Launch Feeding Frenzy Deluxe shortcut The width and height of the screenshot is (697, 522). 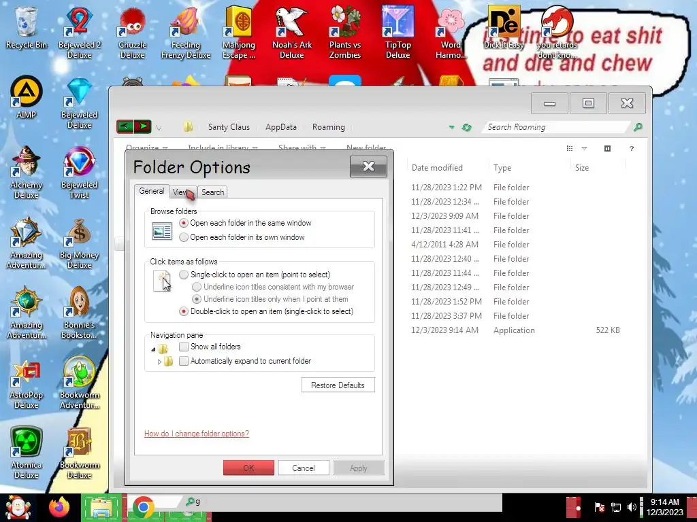(186, 32)
